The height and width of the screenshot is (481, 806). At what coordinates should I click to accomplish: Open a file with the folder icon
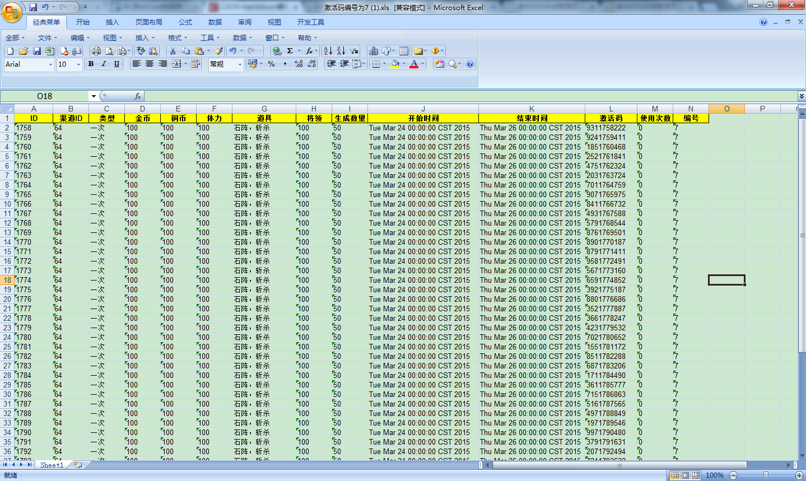24,51
